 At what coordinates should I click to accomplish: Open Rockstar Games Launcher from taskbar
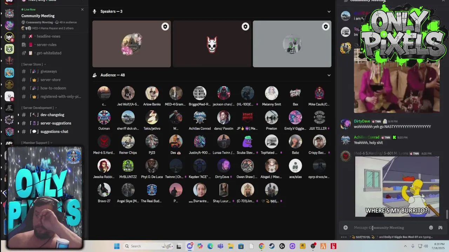(x=303, y=246)
